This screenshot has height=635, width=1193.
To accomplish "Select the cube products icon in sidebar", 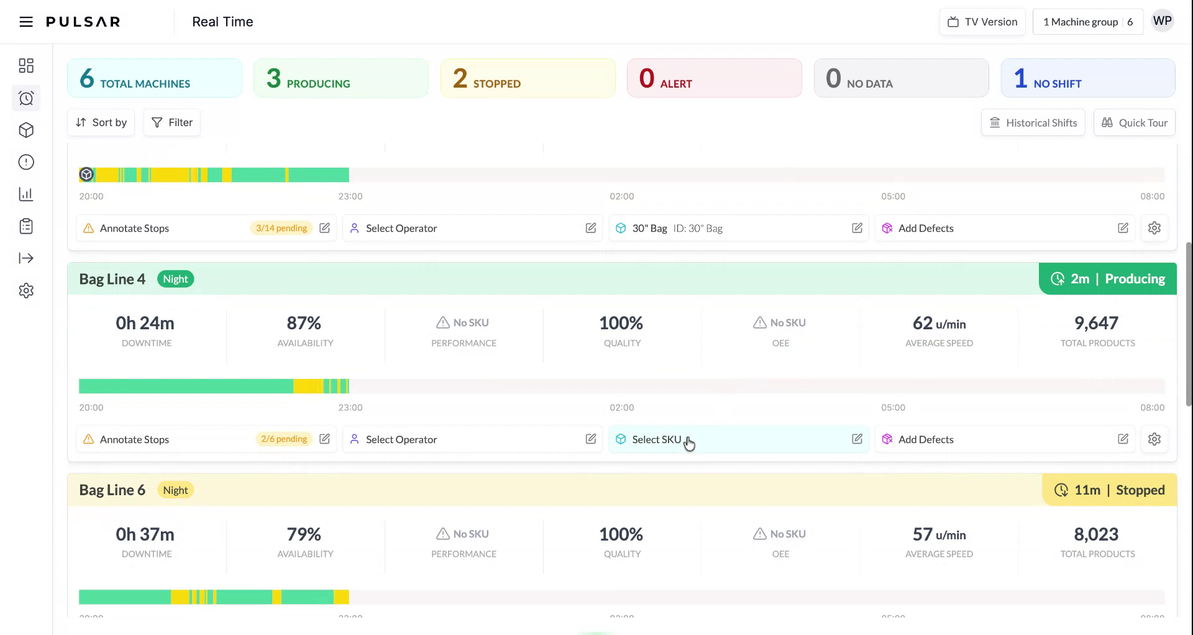I will (x=26, y=130).
